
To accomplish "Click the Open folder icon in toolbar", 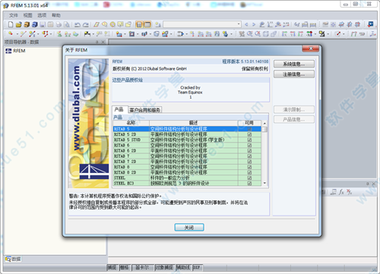I will pyautogui.click(x=18, y=24).
